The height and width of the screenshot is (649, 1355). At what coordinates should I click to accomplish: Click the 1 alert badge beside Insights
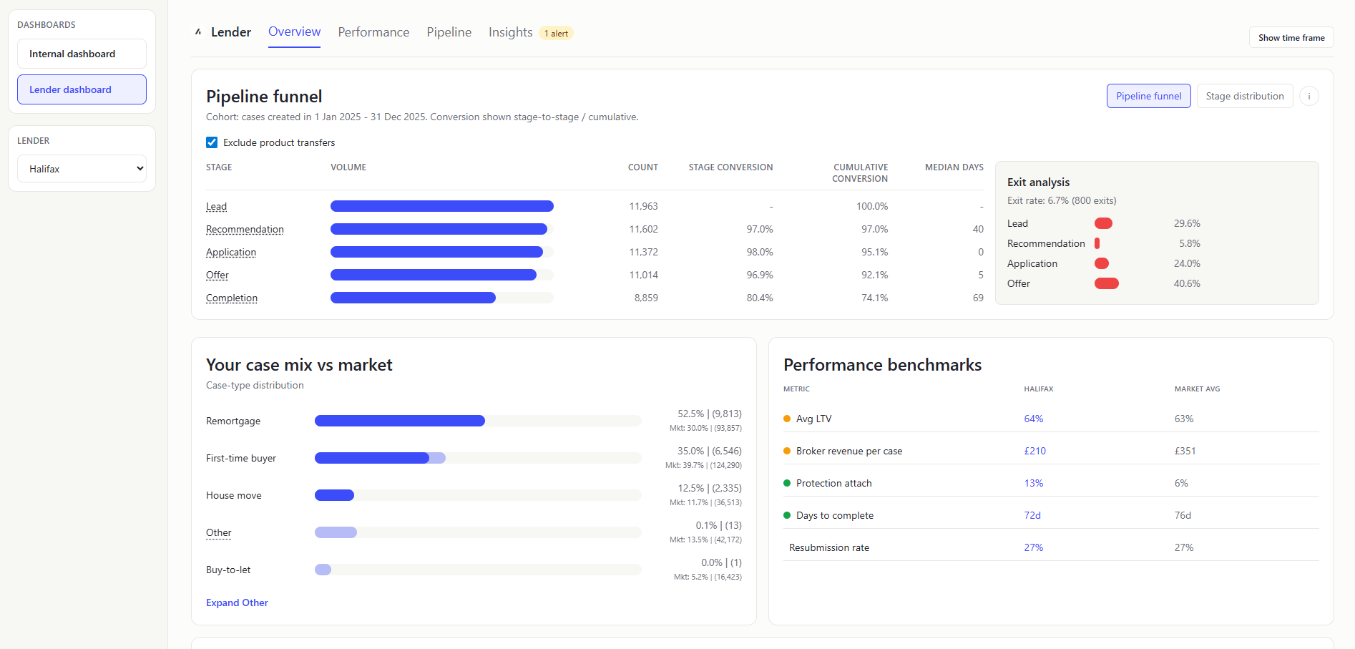click(x=556, y=33)
